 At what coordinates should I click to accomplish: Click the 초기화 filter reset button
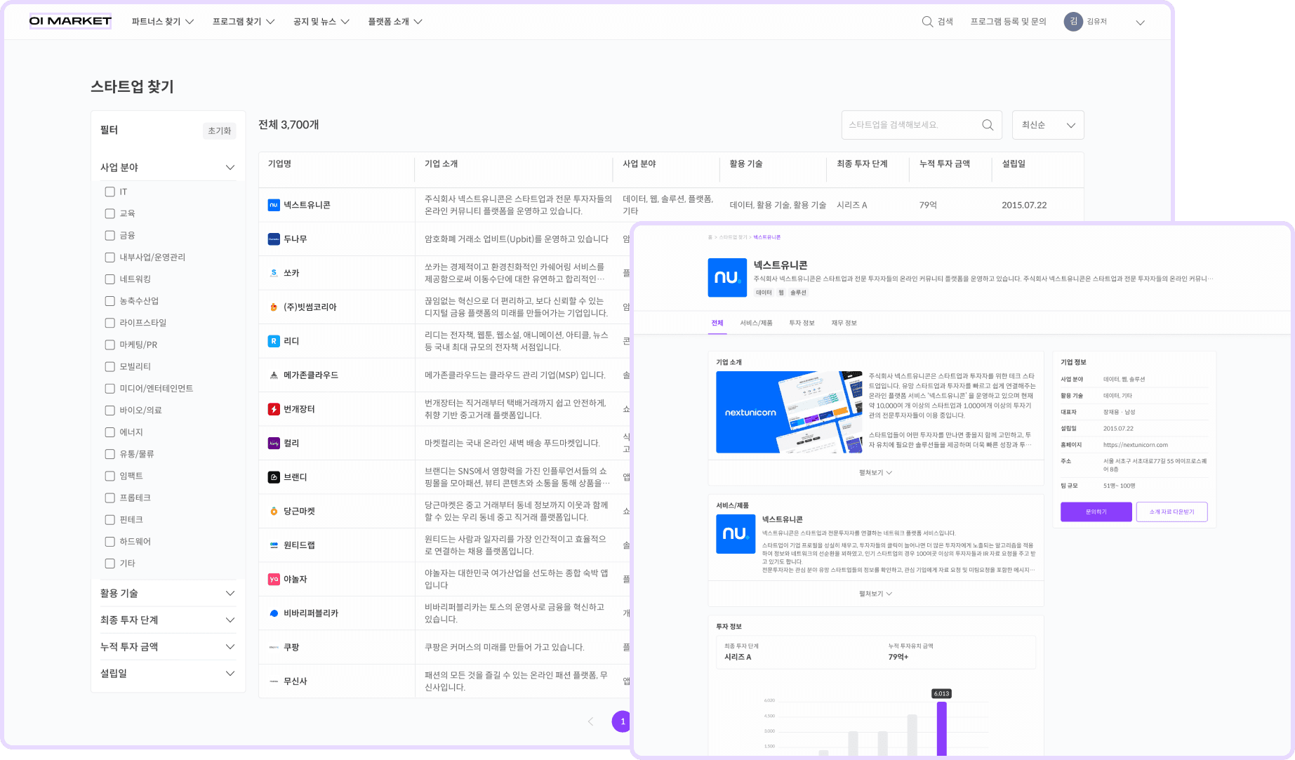(219, 131)
